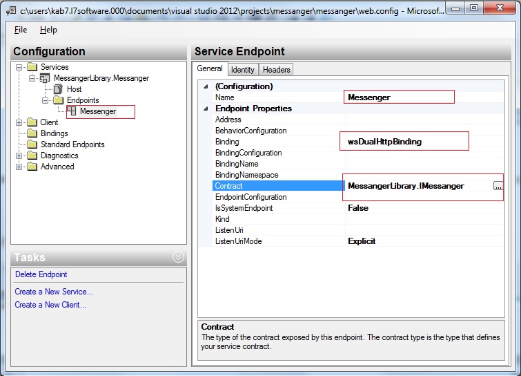Switch to the Headers tab

tap(276, 70)
